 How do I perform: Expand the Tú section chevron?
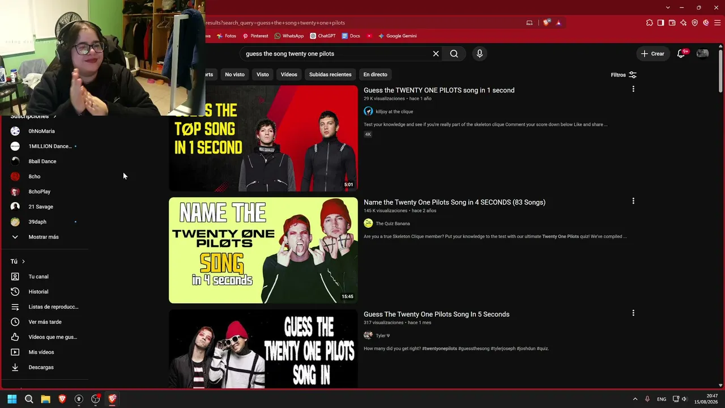(23, 262)
